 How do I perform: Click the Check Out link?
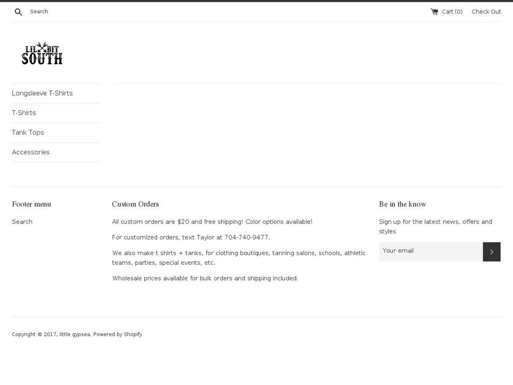coord(486,11)
